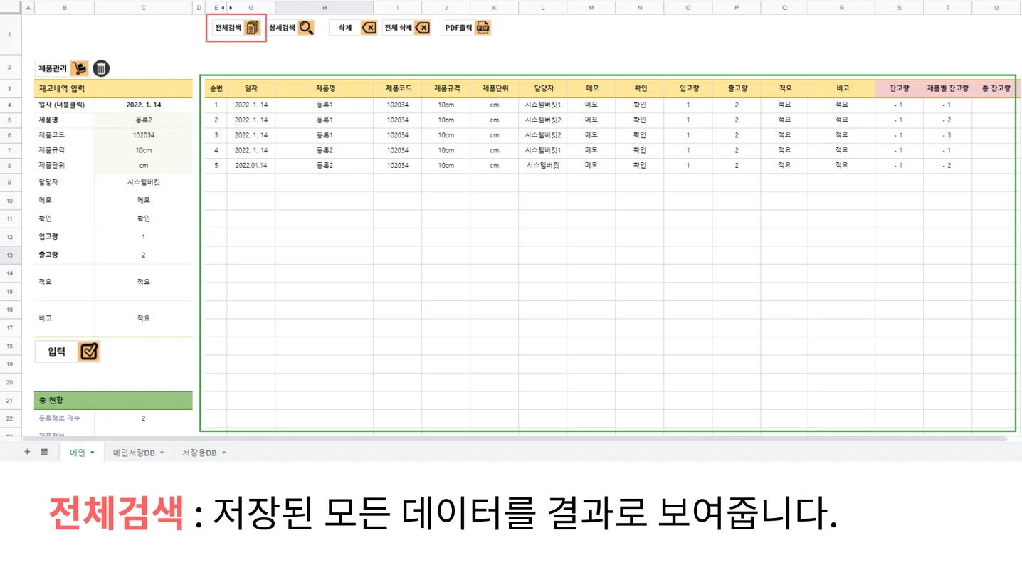Select row 1 header

tap(10, 34)
